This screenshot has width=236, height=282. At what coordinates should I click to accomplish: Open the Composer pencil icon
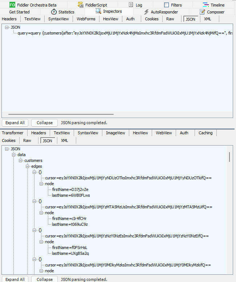click(202, 12)
